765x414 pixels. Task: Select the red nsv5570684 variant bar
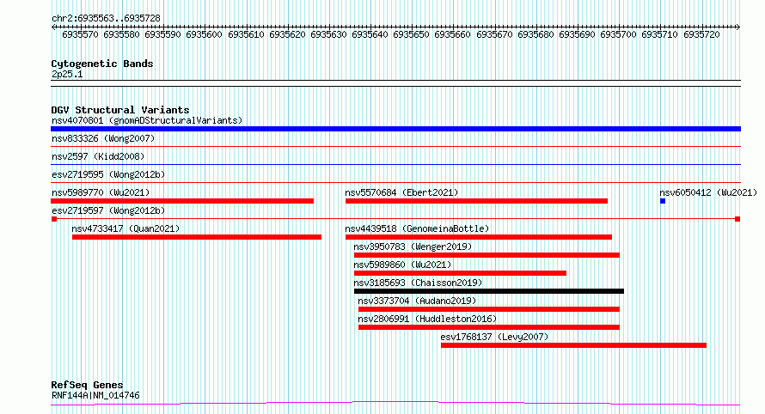[x=476, y=201]
